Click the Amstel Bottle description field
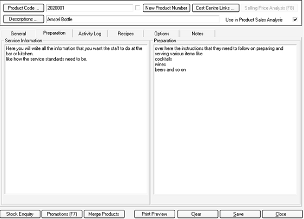304x219 pixels. (x=133, y=19)
